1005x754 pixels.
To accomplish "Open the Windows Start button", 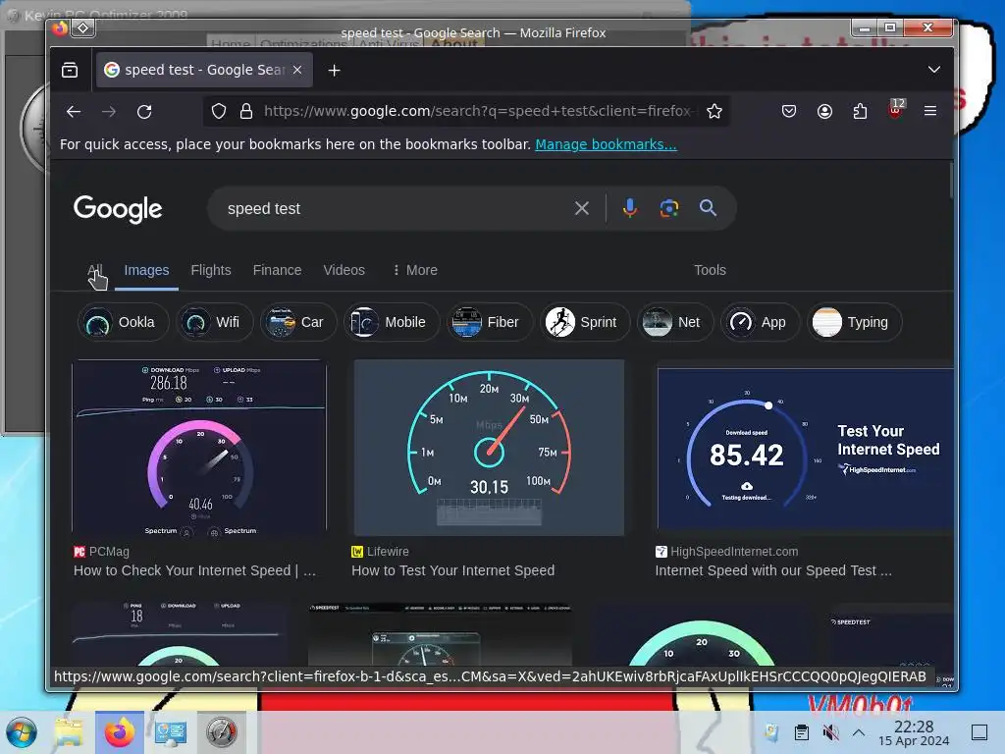I will click(x=22, y=732).
